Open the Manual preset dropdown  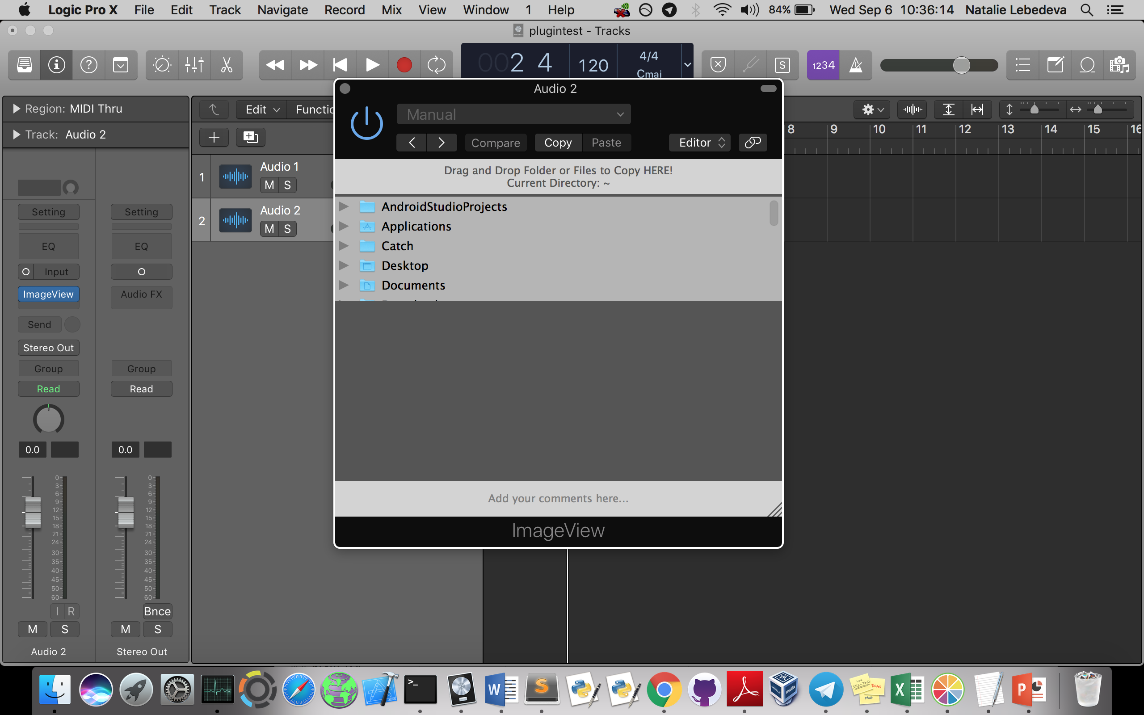point(513,114)
